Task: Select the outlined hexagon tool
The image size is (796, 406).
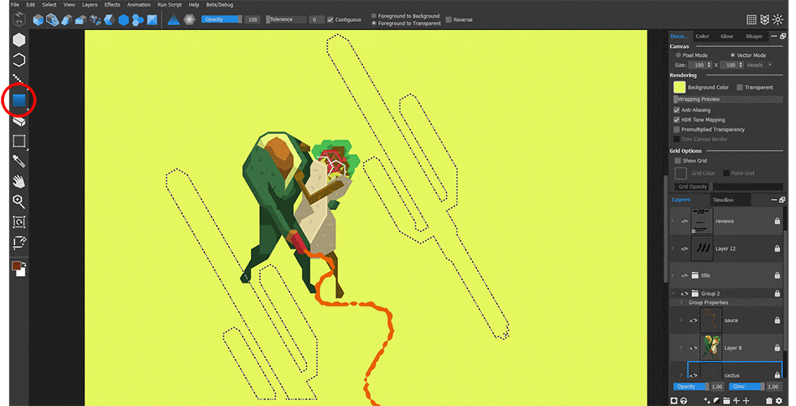Action: 19,60
